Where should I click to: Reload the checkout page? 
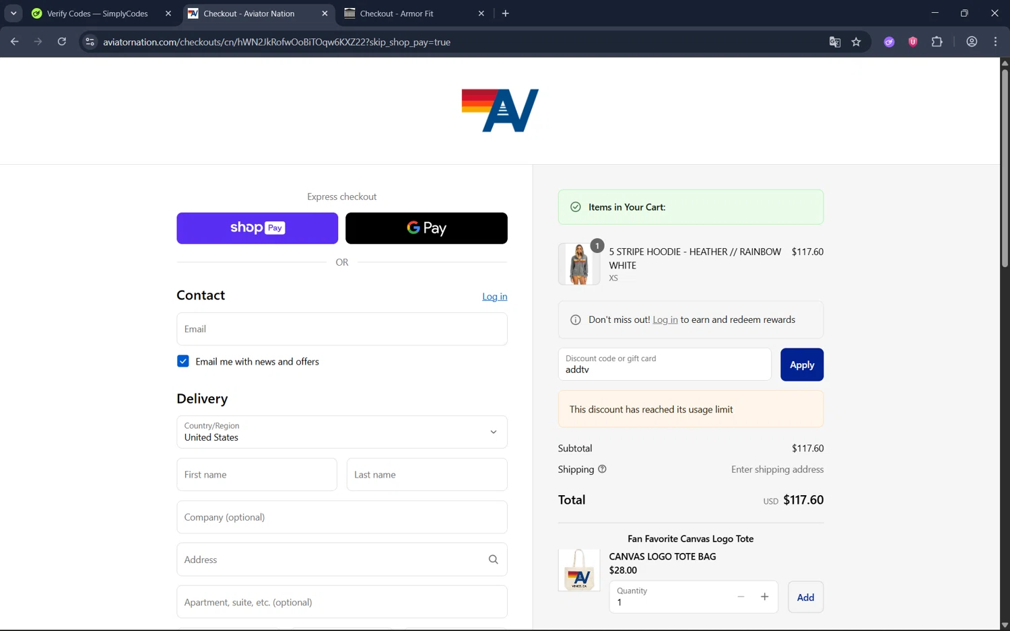tap(62, 42)
